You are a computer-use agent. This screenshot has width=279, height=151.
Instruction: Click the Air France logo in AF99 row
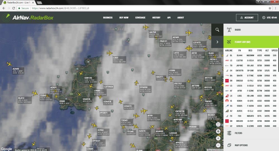click(227, 91)
